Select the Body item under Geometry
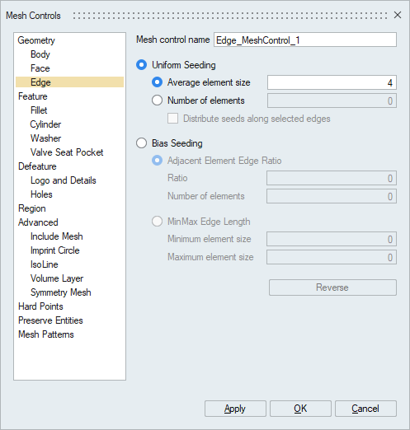This screenshot has height=430, width=410. coord(40,54)
